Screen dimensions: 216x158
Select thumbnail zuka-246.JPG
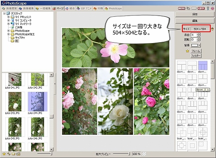(38, 127)
